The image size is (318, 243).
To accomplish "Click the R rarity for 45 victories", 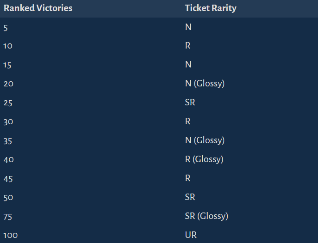I will click(x=187, y=178).
